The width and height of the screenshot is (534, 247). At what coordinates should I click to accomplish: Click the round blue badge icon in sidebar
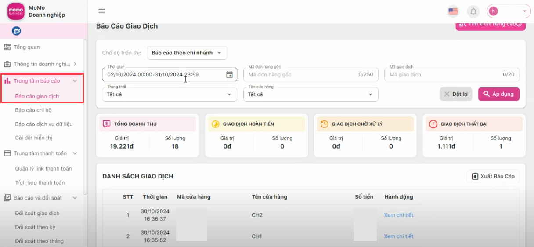[16, 31]
